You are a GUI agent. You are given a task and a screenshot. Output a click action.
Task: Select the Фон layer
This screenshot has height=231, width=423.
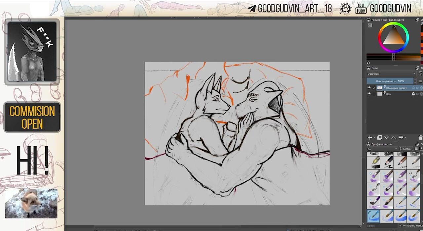[397, 94]
